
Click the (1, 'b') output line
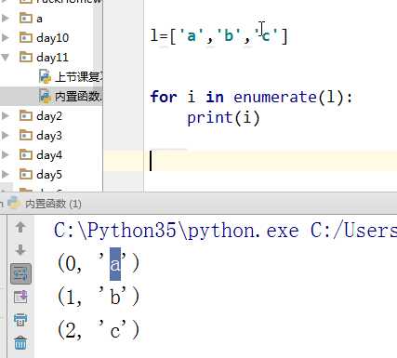click(x=99, y=297)
